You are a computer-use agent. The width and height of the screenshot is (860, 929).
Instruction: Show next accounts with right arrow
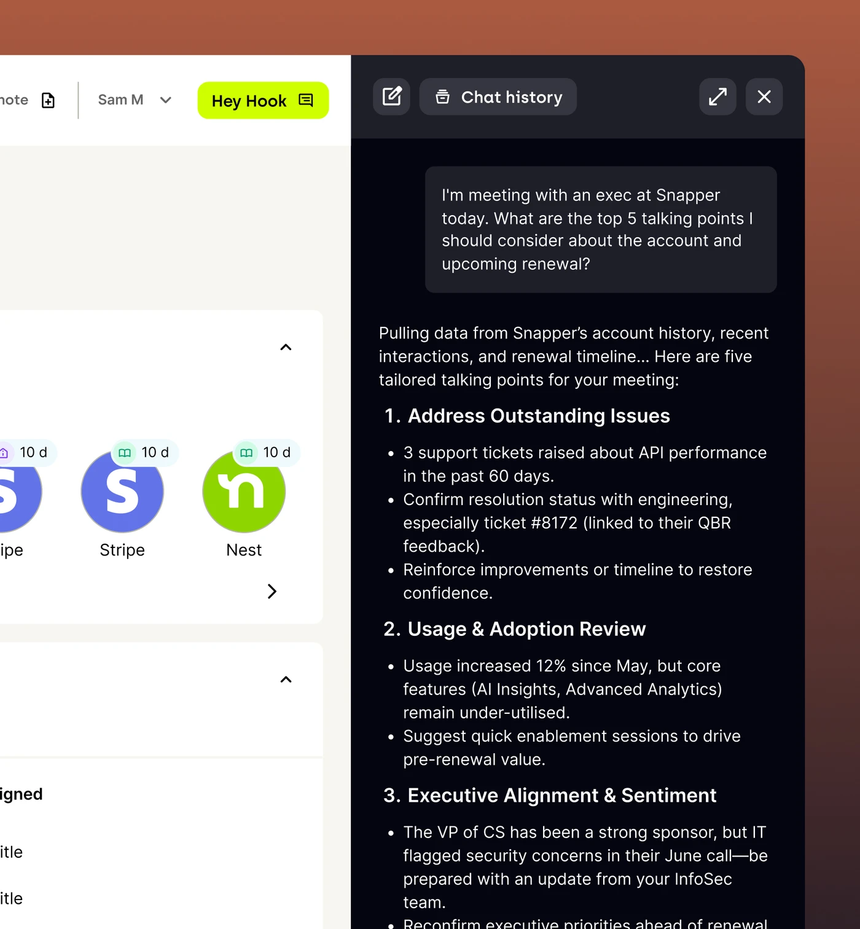point(272,591)
